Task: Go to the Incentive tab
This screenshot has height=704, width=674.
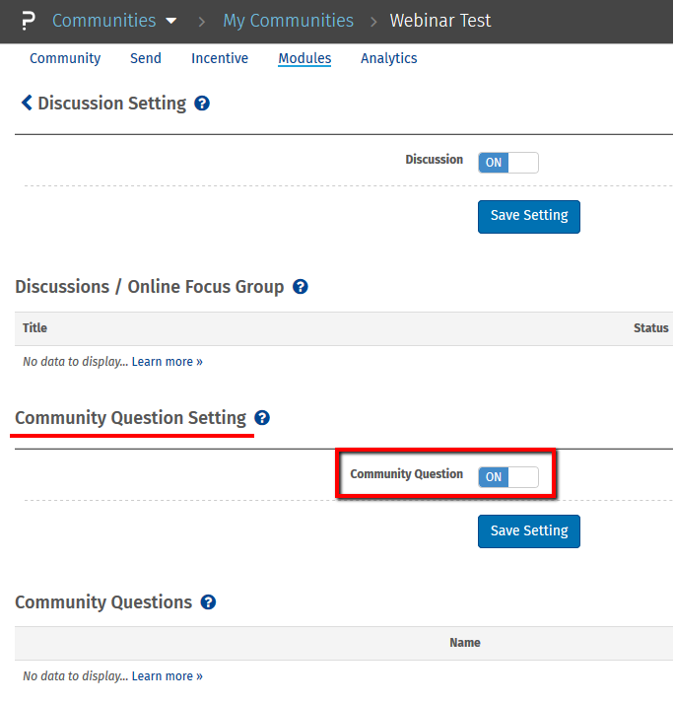Action: [220, 58]
